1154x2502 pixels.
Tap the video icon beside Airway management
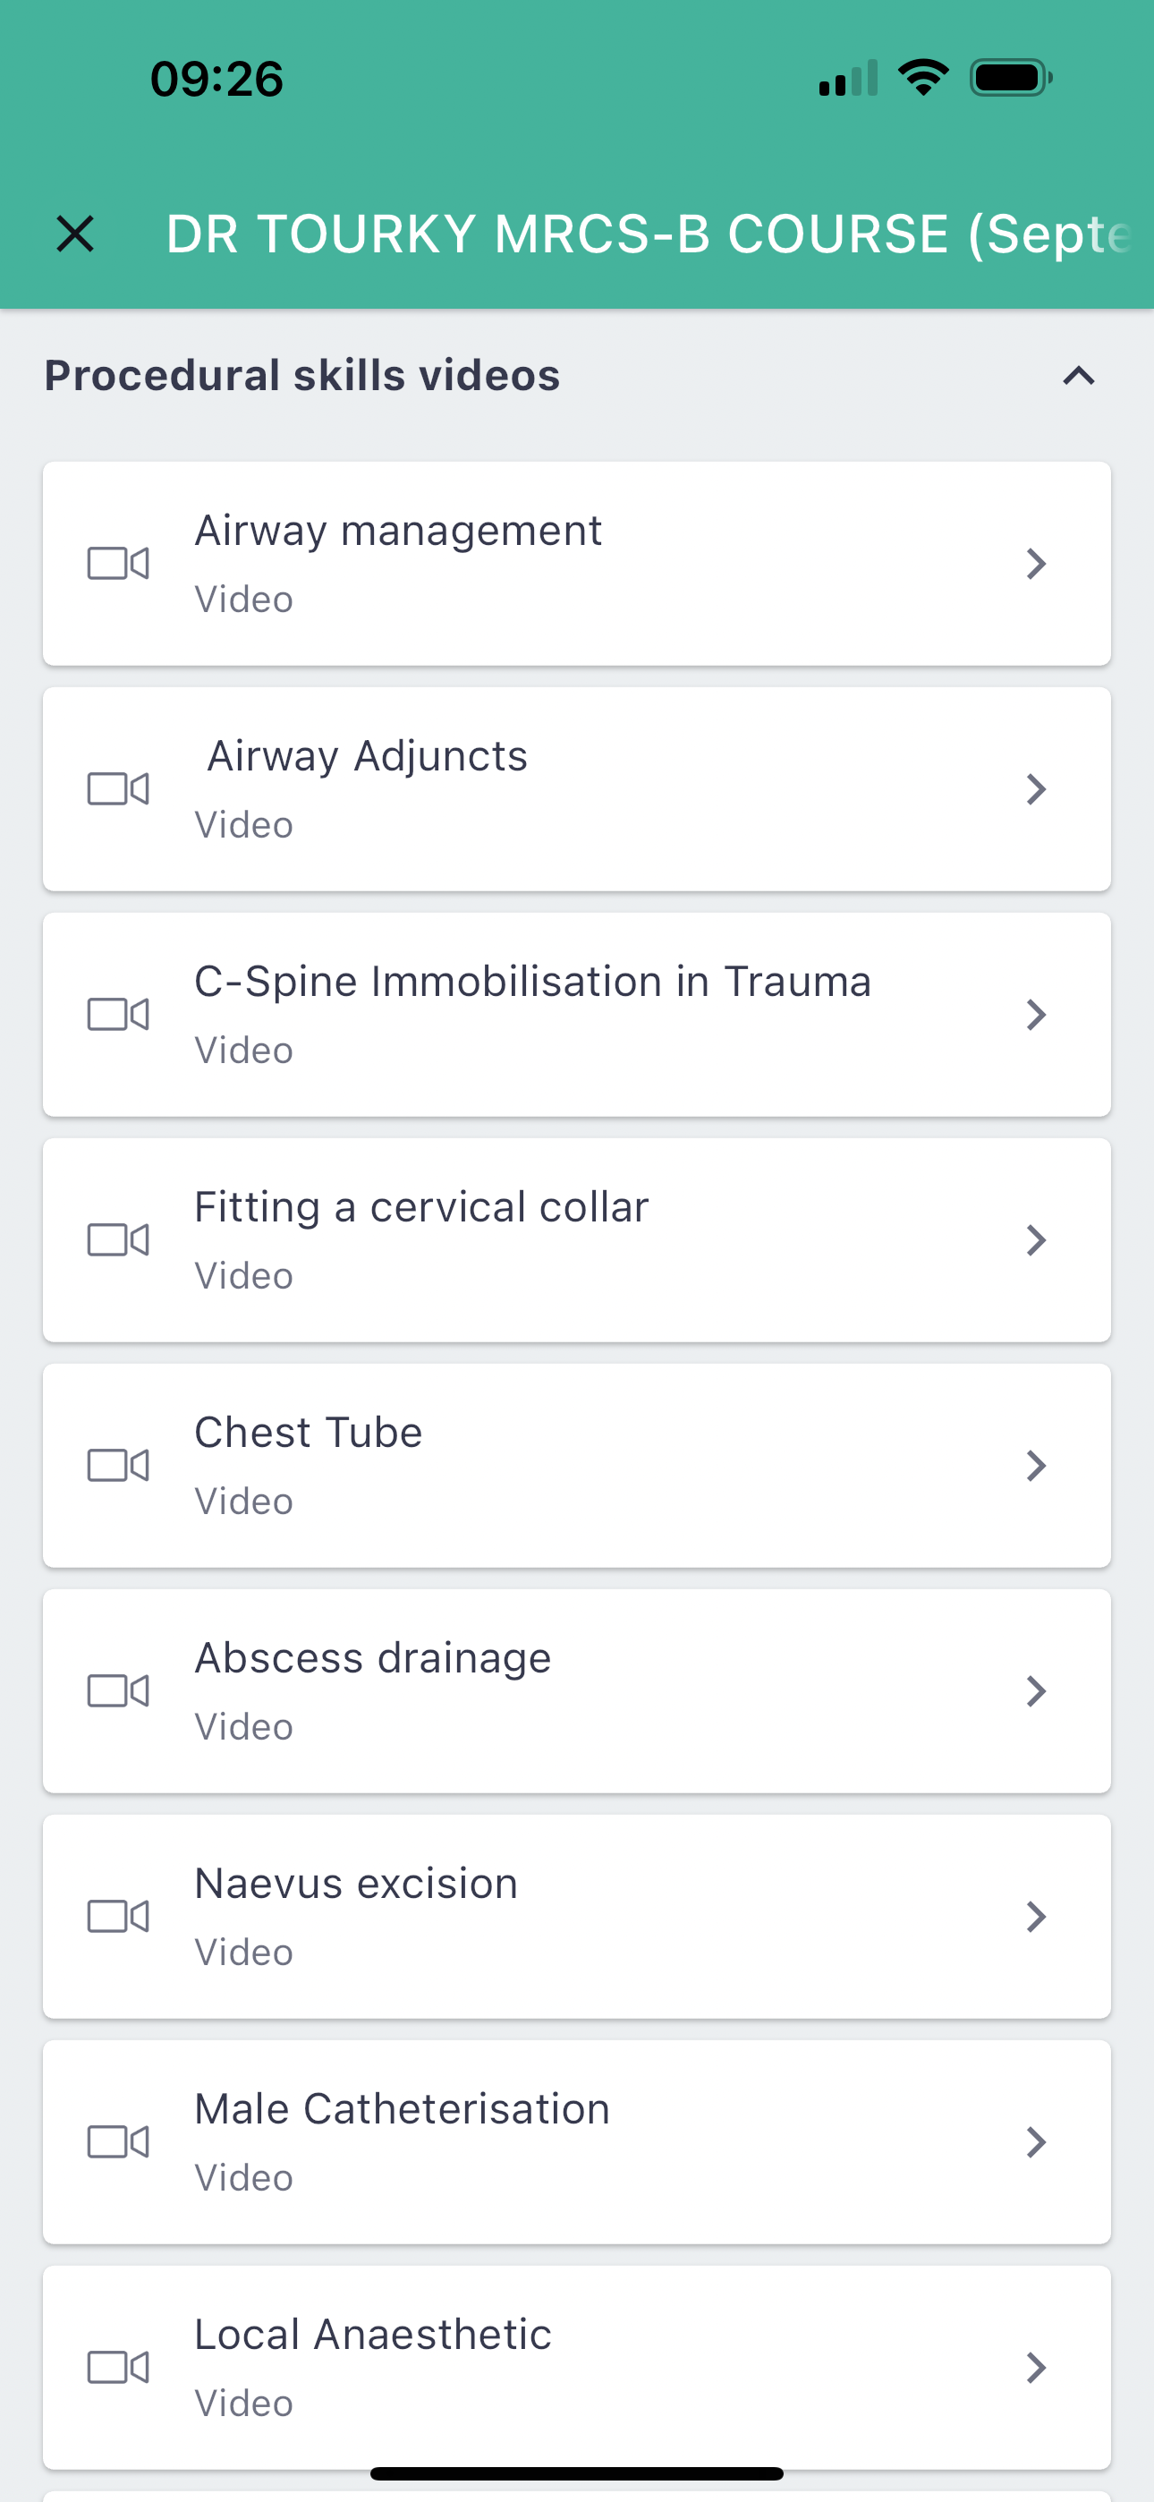pyautogui.click(x=117, y=564)
